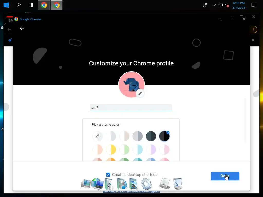The height and width of the screenshot is (197, 263).
Task: Pick the light green theme color
Action: [x=124, y=150]
